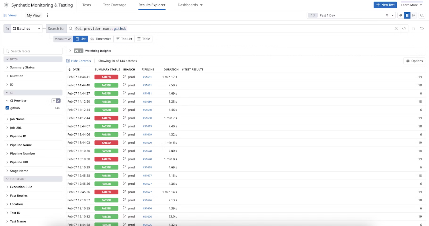Open pipeline #51681 link in first row
This screenshot has width=429, height=226.
point(147,77)
